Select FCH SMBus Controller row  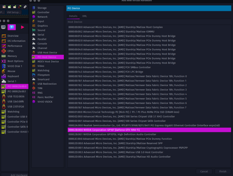click(x=149, y=67)
